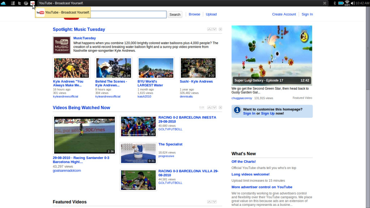Close the YouTube tab with the X
The image size is (370, 208).
325,3
